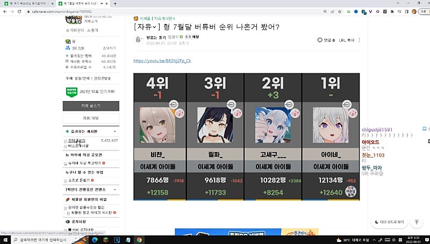Open the 소스로 돈벌기 board
This screenshot has width=430, height=244.
pos(78,181)
